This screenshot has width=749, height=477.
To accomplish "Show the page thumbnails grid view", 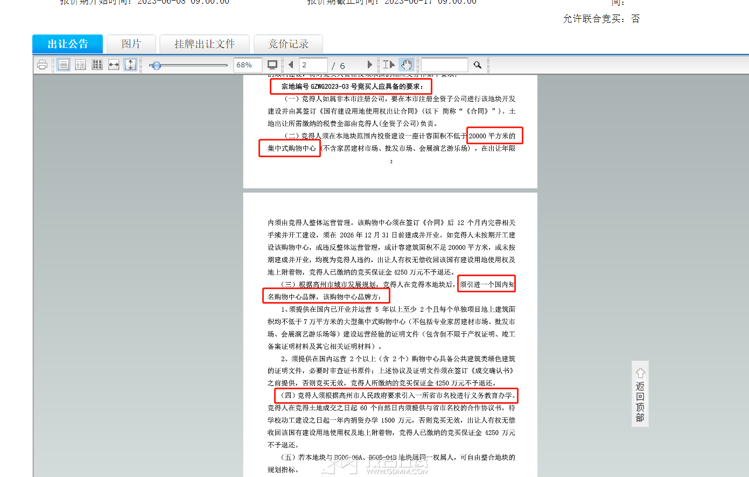I will point(97,65).
